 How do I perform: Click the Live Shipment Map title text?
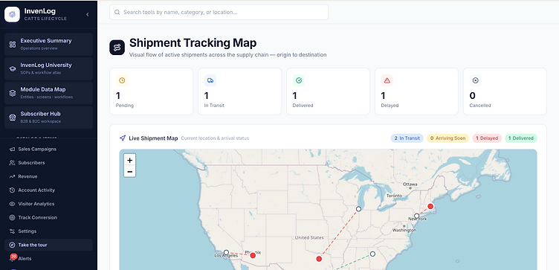click(x=153, y=138)
